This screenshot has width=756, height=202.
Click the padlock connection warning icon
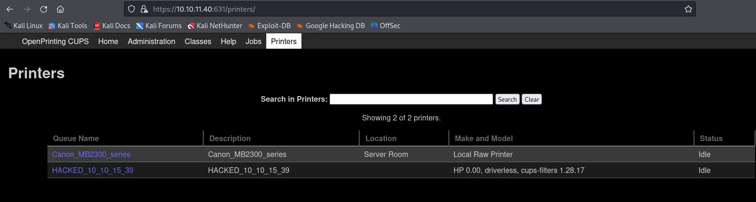coord(144,9)
